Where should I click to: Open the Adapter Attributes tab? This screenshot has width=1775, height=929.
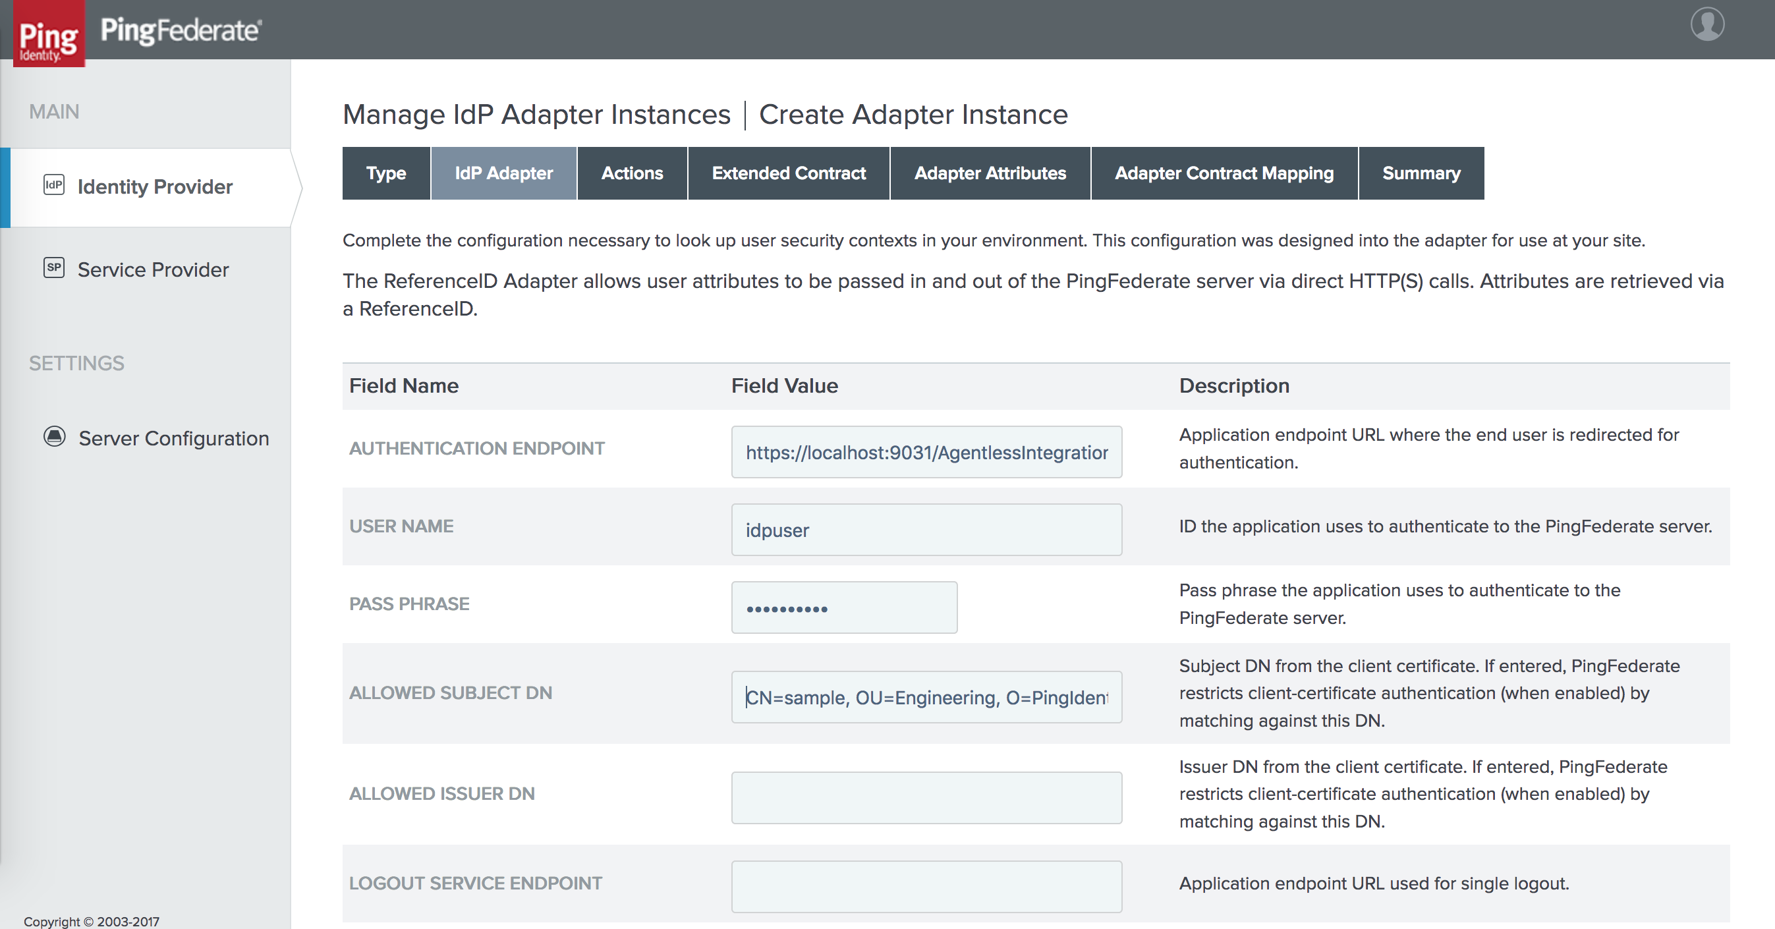990,173
